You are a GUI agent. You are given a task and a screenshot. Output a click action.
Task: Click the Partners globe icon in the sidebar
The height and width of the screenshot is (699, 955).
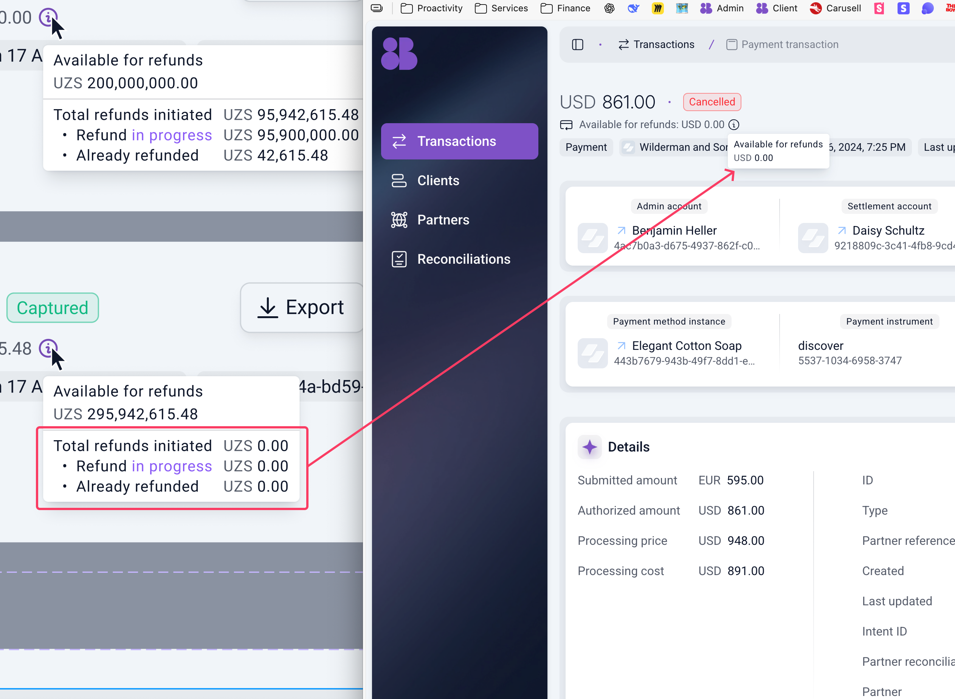[399, 220]
